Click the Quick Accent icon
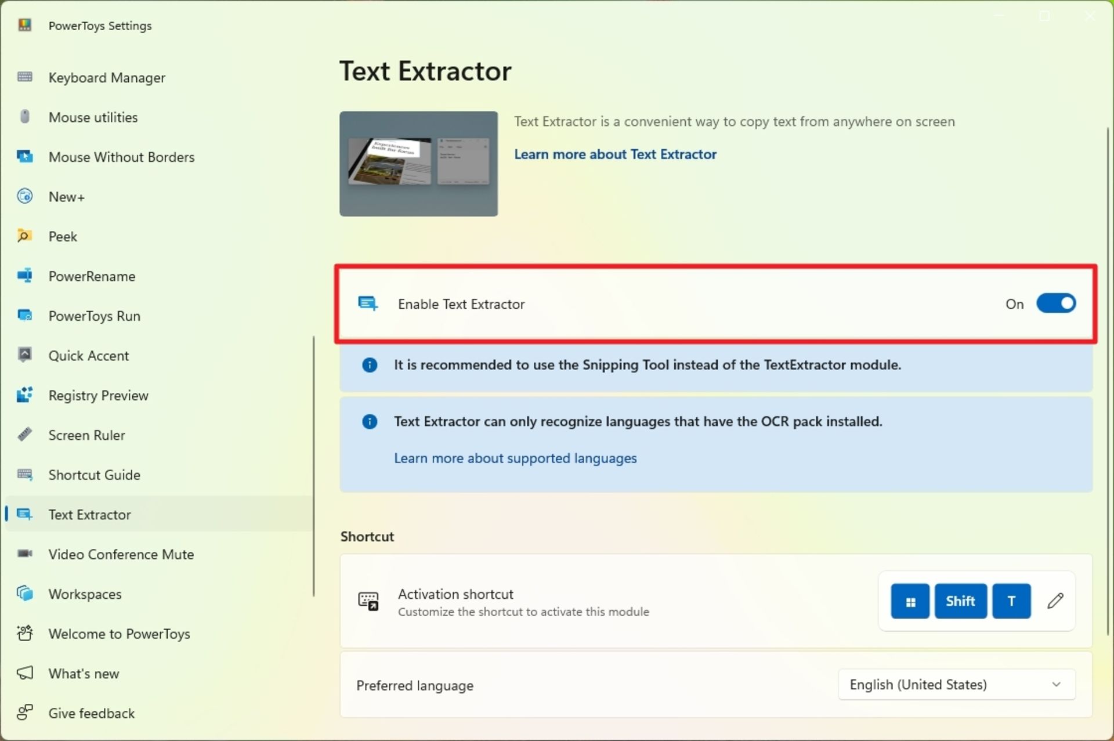This screenshot has width=1114, height=741. coord(25,355)
